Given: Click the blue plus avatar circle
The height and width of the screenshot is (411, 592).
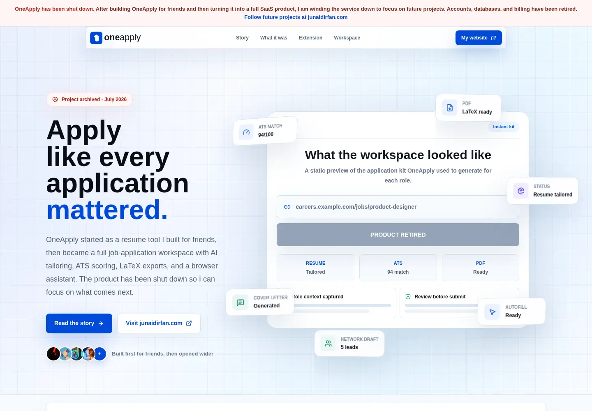Looking at the screenshot, I should click(99, 354).
